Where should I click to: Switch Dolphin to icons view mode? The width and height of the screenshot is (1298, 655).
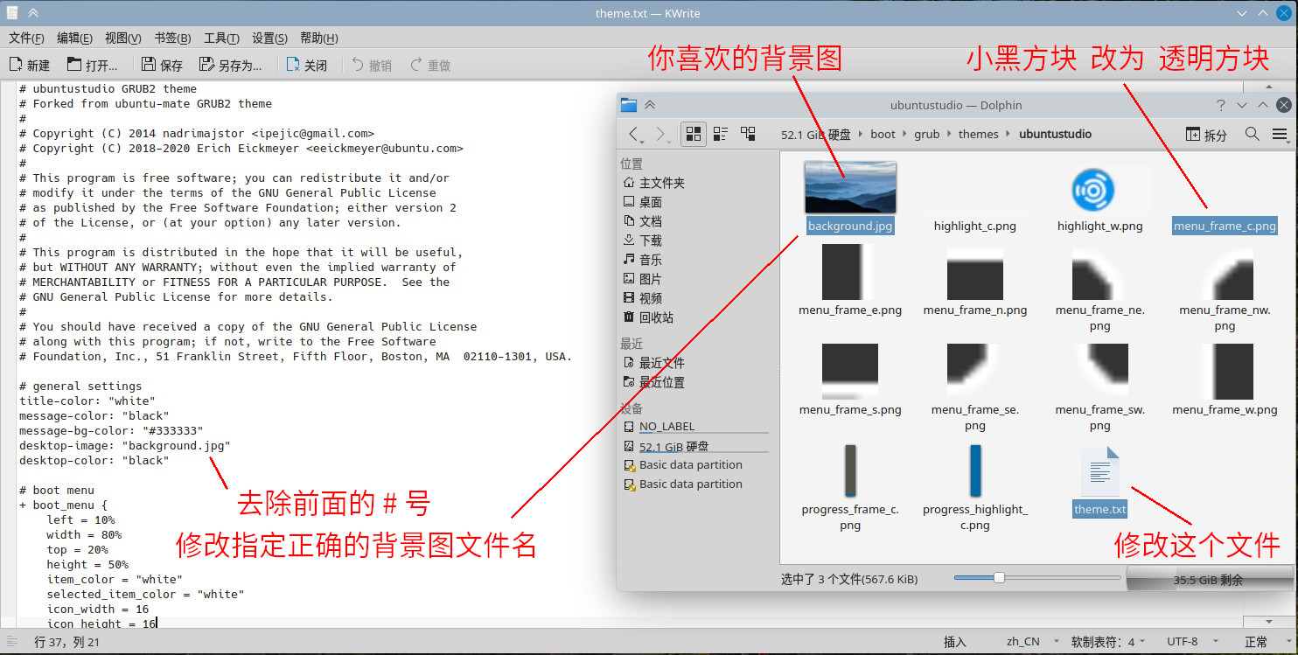[694, 134]
